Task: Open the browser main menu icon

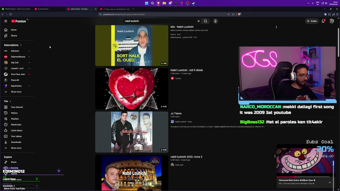Action: [x=337, y=14]
